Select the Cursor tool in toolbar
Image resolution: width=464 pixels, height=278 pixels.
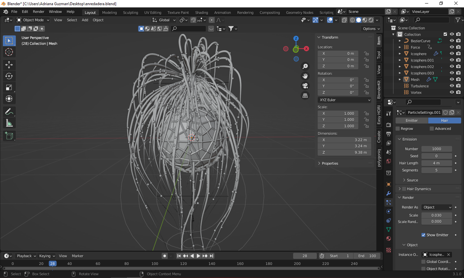pos(9,52)
